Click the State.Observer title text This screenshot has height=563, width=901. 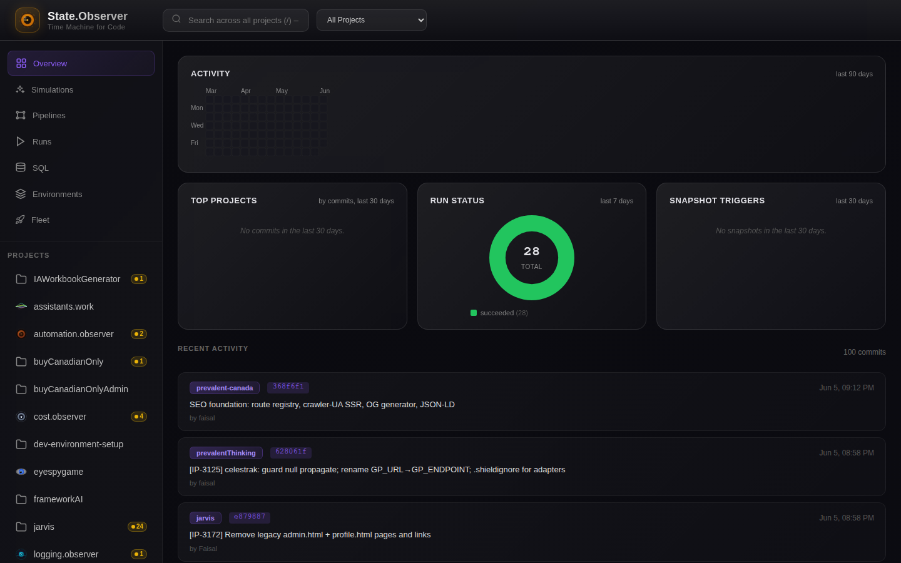pyautogui.click(x=88, y=16)
